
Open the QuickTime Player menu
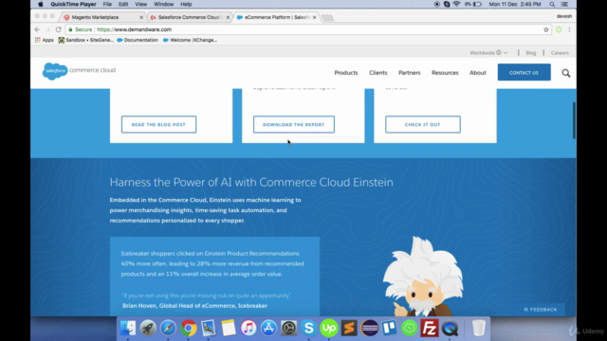pyautogui.click(x=73, y=4)
